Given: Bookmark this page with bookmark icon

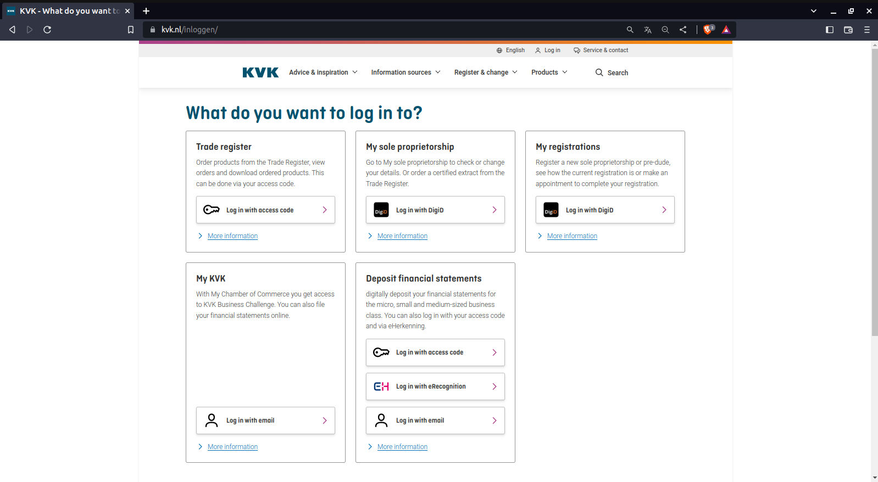Looking at the screenshot, I should (131, 30).
